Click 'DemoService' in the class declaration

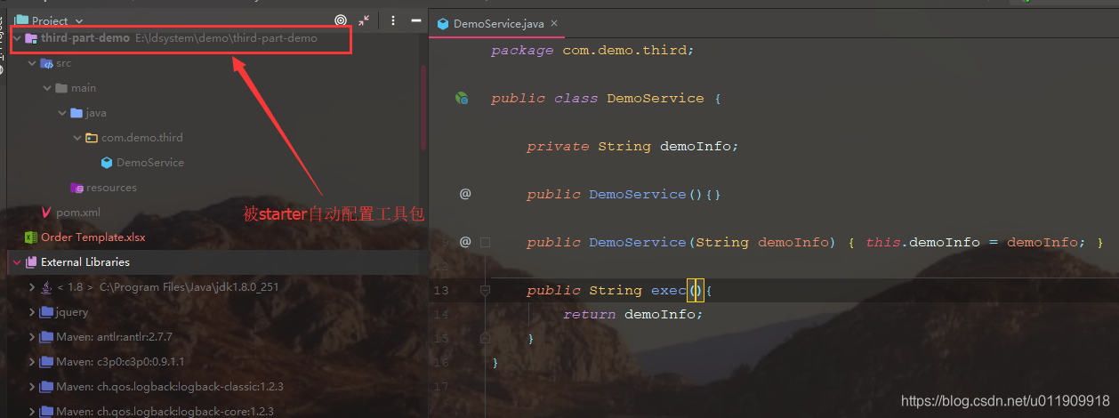[x=656, y=99]
